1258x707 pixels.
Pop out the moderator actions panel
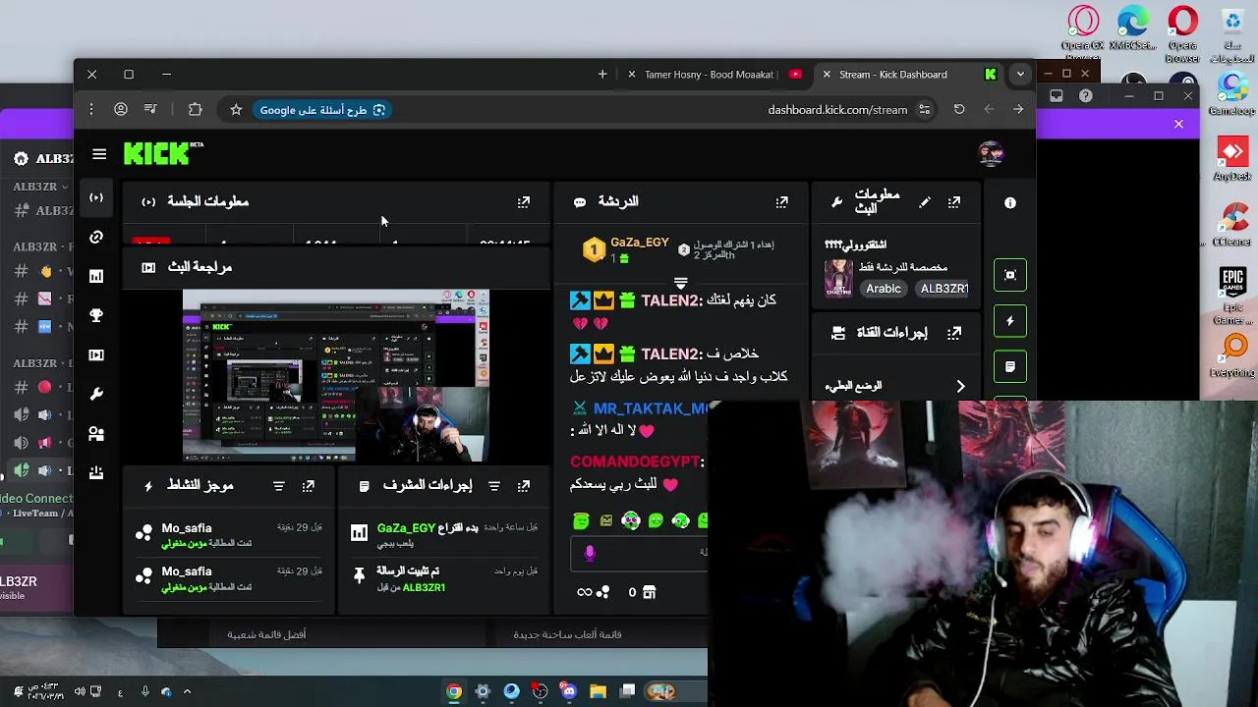point(524,486)
